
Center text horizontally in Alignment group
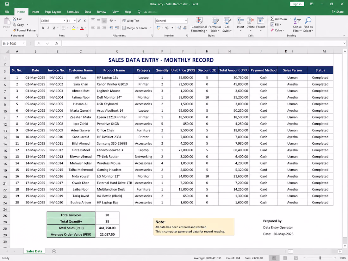coord(98,28)
